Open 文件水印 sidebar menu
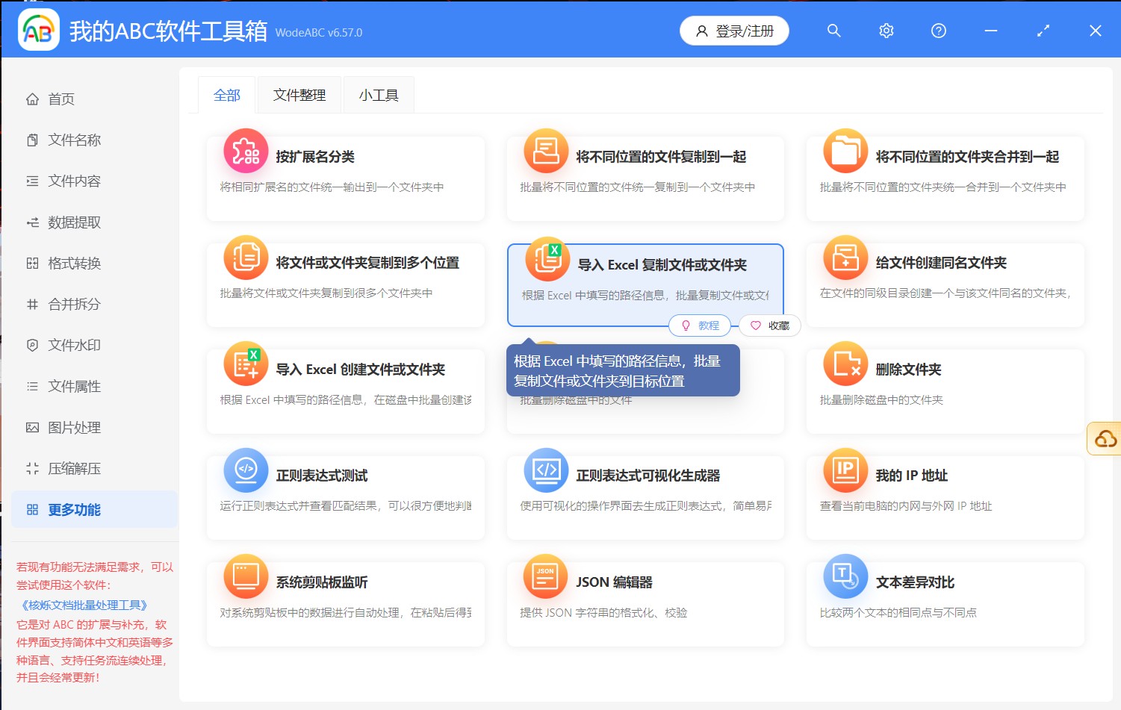Screen dimensions: 1121x710 95,346
